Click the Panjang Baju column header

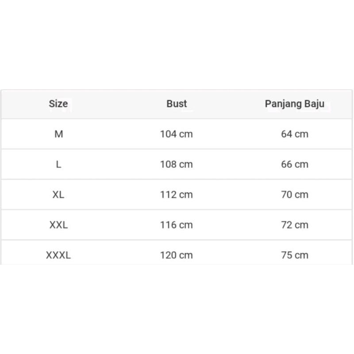tap(295, 104)
